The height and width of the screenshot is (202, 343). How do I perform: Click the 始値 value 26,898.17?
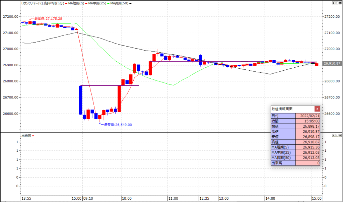308,126
